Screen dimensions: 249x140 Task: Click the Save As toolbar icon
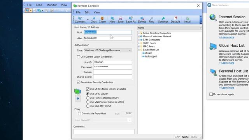coord(131,20)
